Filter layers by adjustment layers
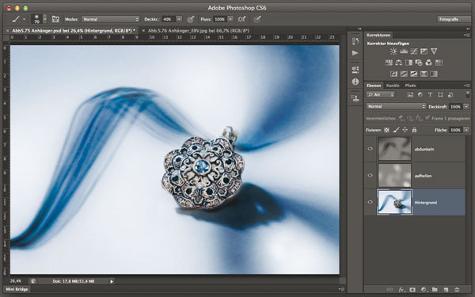Viewport: 475px width, 297px height. tap(420, 95)
